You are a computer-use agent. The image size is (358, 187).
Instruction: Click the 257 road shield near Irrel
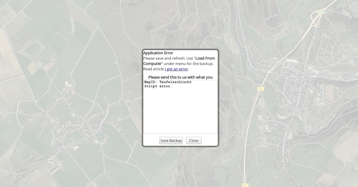click(x=261, y=89)
